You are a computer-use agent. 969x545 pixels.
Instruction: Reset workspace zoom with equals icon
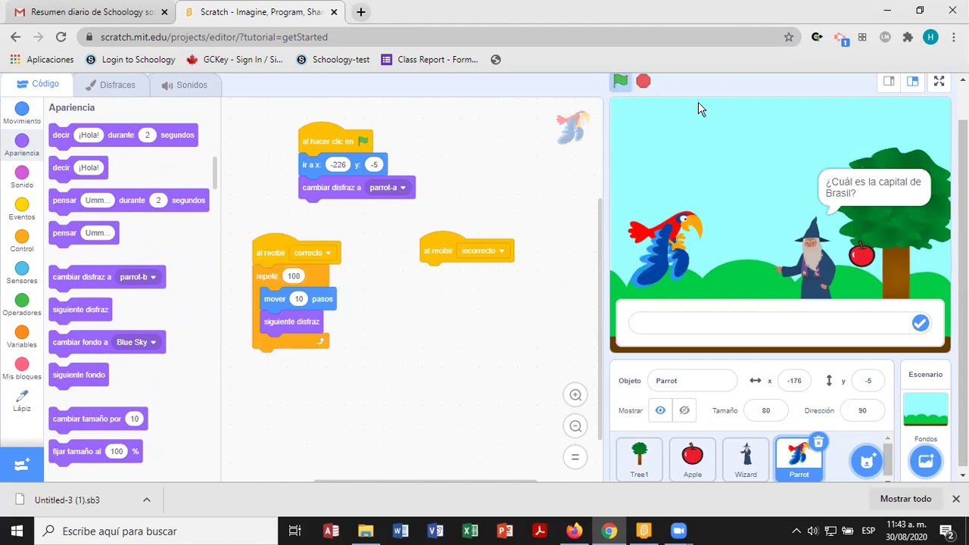click(x=575, y=457)
